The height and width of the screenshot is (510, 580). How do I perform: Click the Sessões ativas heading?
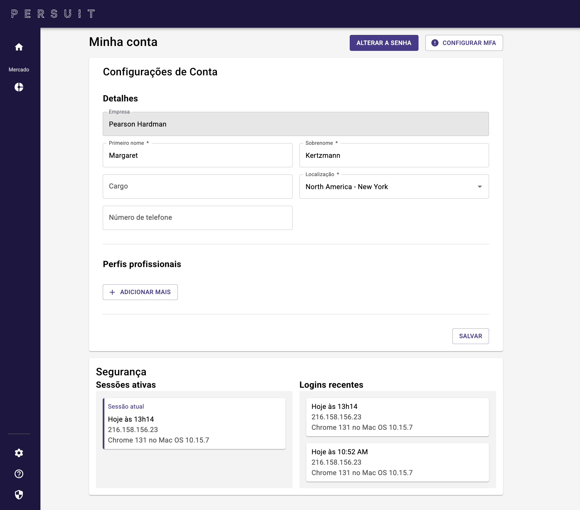click(x=126, y=385)
